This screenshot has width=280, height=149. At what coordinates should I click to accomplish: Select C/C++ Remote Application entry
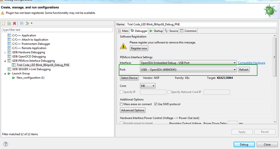[29, 48]
